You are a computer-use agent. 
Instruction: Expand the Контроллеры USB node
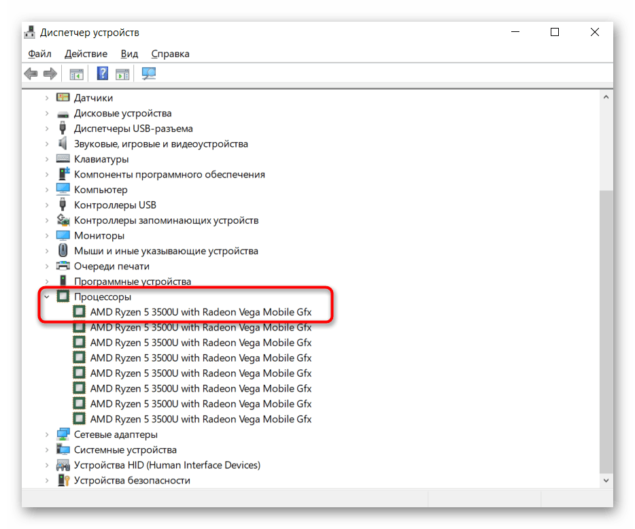(47, 205)
